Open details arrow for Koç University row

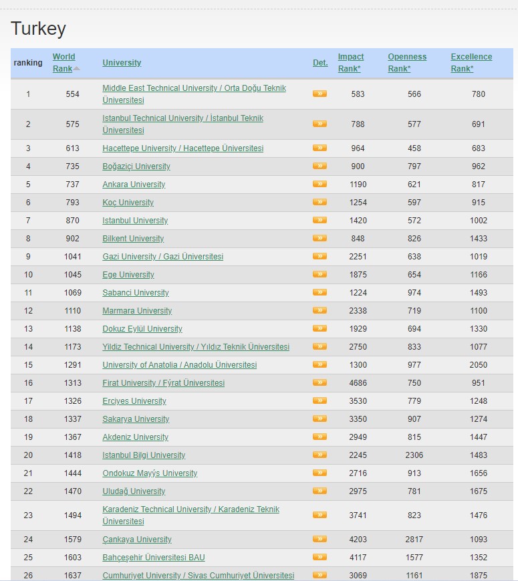[x=319, y=202]
